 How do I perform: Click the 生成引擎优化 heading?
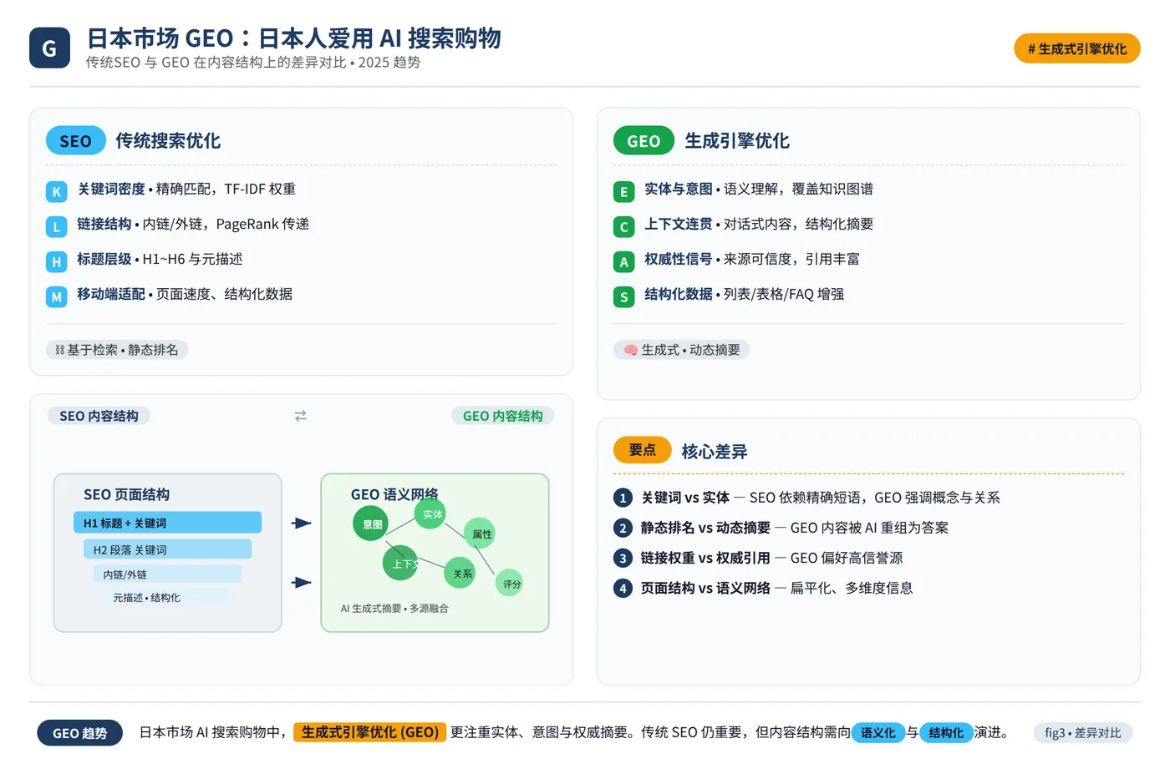pyautogui.click(x=737, y=140)
